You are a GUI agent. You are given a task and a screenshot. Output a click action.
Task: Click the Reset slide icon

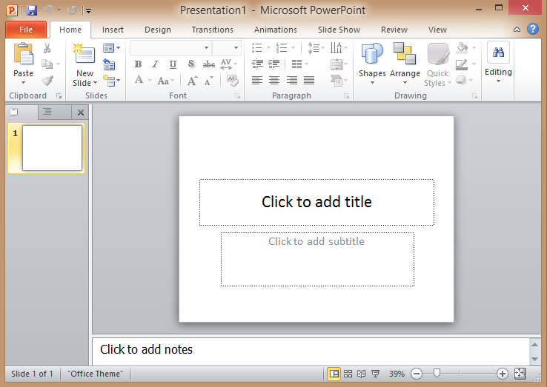109,64
